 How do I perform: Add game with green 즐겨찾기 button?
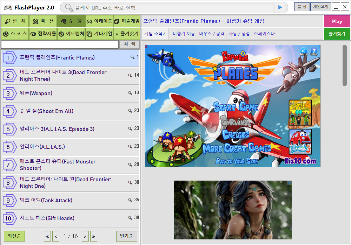pyautogui.click(x=337, y=34)
